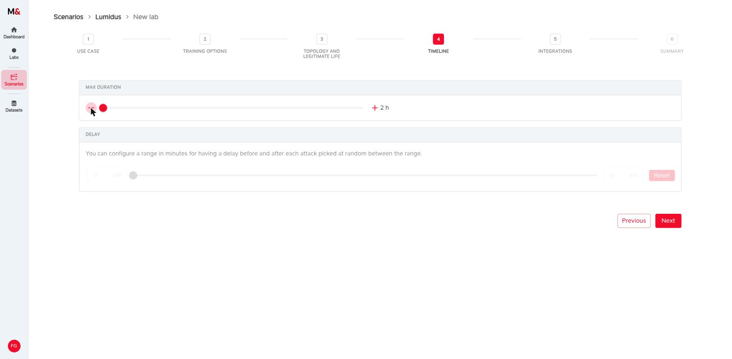Click the delay Reset button

point(662,176)
